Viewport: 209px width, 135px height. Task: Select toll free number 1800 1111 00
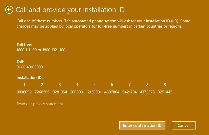26,50
